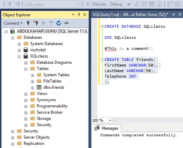183x148 pixels.
Task: Select the SQLQuery1.sql document tab
Action: click(x=130, y=15)
